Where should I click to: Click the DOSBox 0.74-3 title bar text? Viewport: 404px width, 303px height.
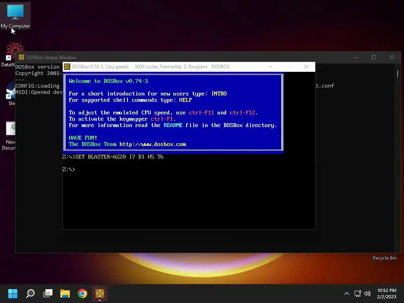click(151, 67)
